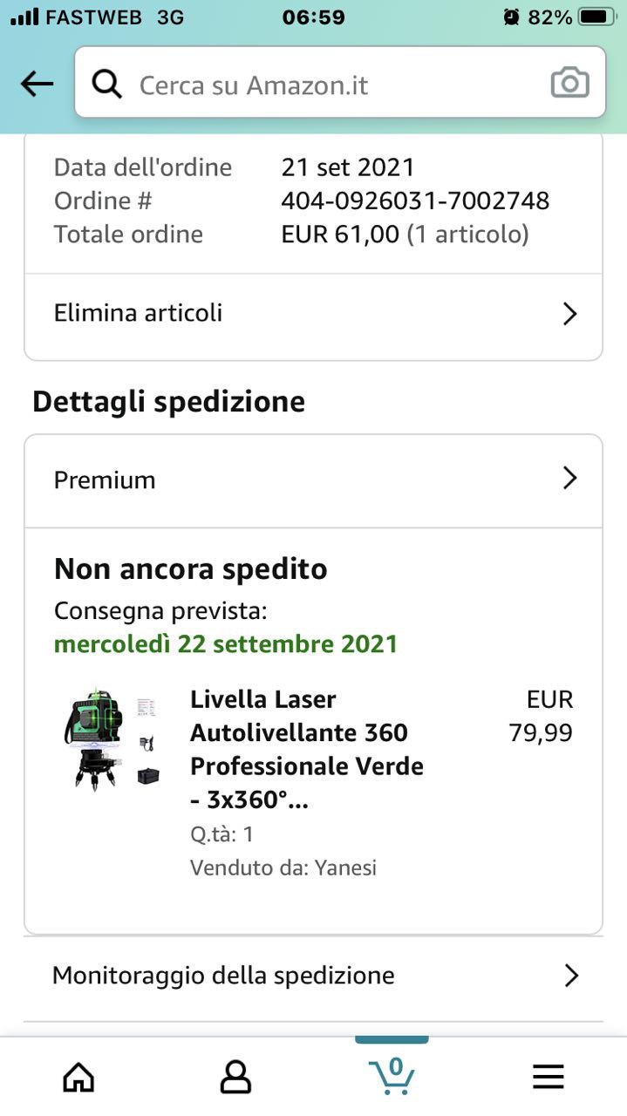Tap the battery status icon
Image resolution: width=627 pixels, height=1116 pixels.
point(597,17)
